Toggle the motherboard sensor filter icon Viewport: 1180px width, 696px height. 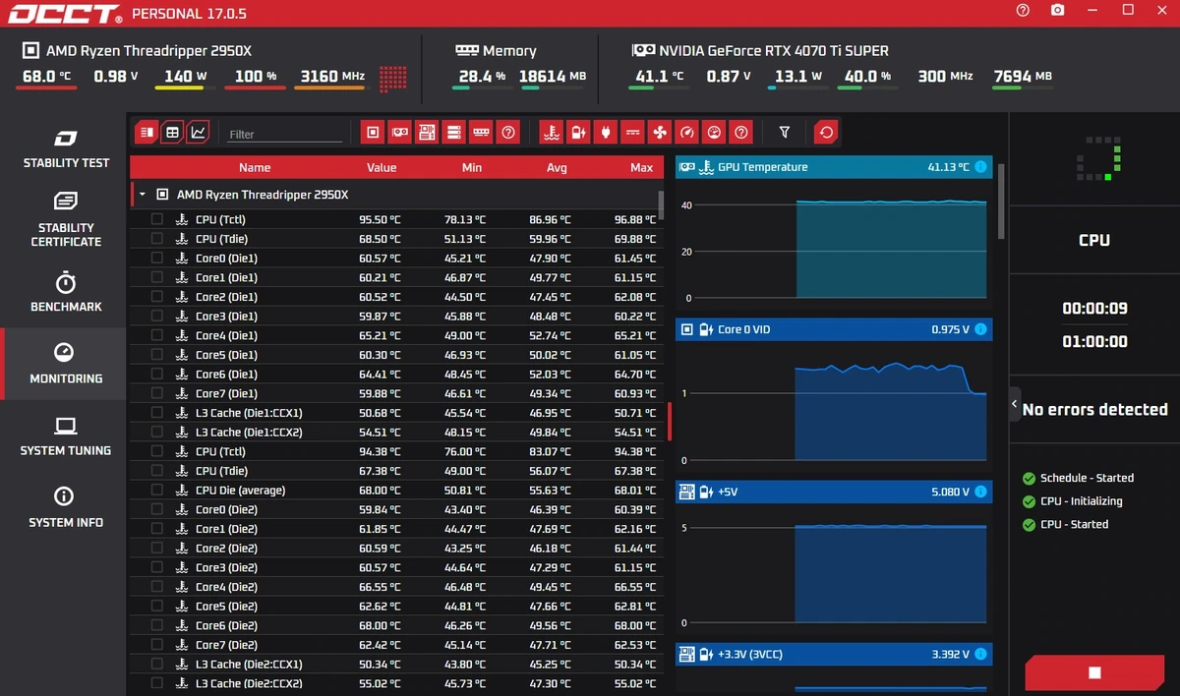coord(427,132)
